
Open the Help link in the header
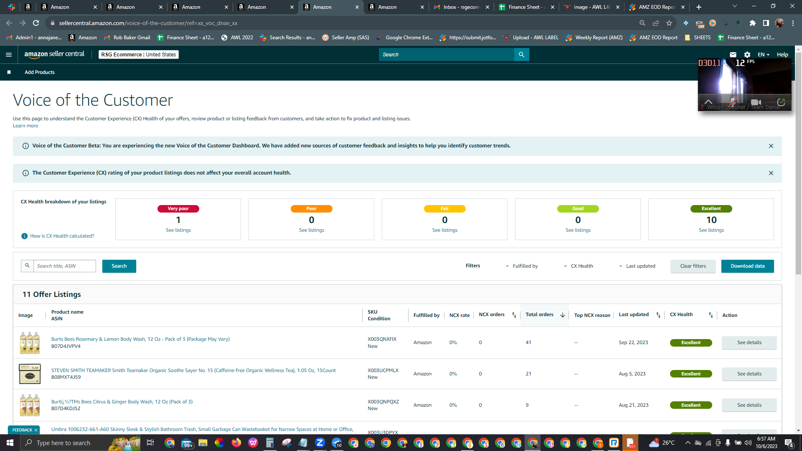[782, 55]
